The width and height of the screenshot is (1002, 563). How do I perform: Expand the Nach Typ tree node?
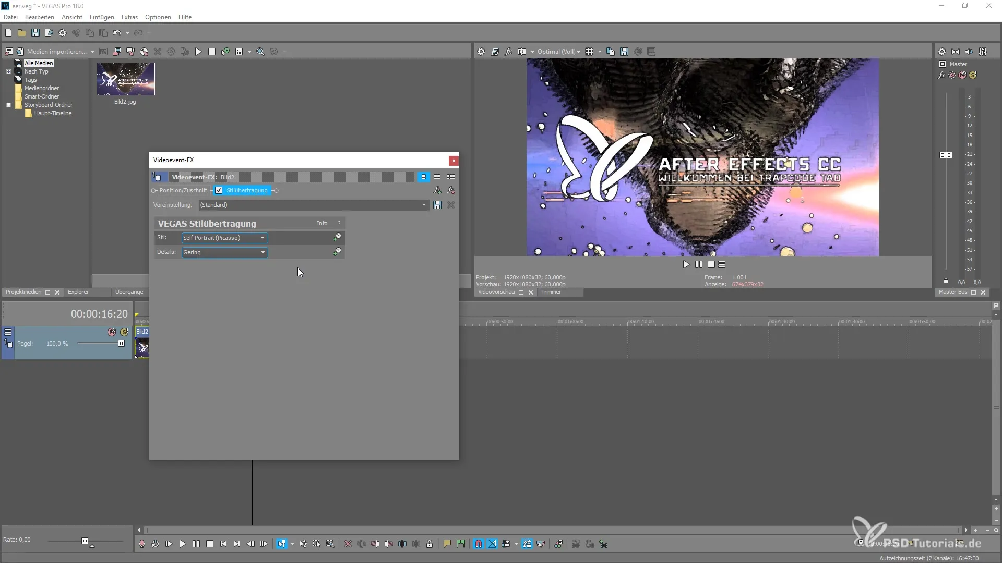[x=8, y=71]
